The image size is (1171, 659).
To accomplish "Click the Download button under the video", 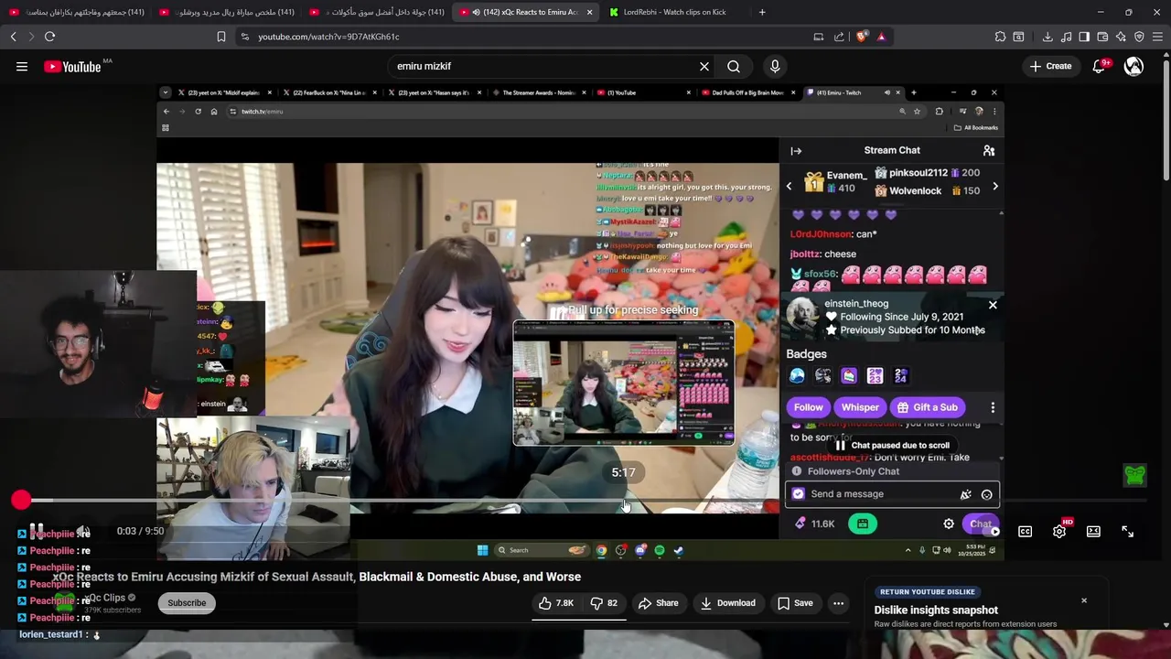I will click(x=728, y=603).
